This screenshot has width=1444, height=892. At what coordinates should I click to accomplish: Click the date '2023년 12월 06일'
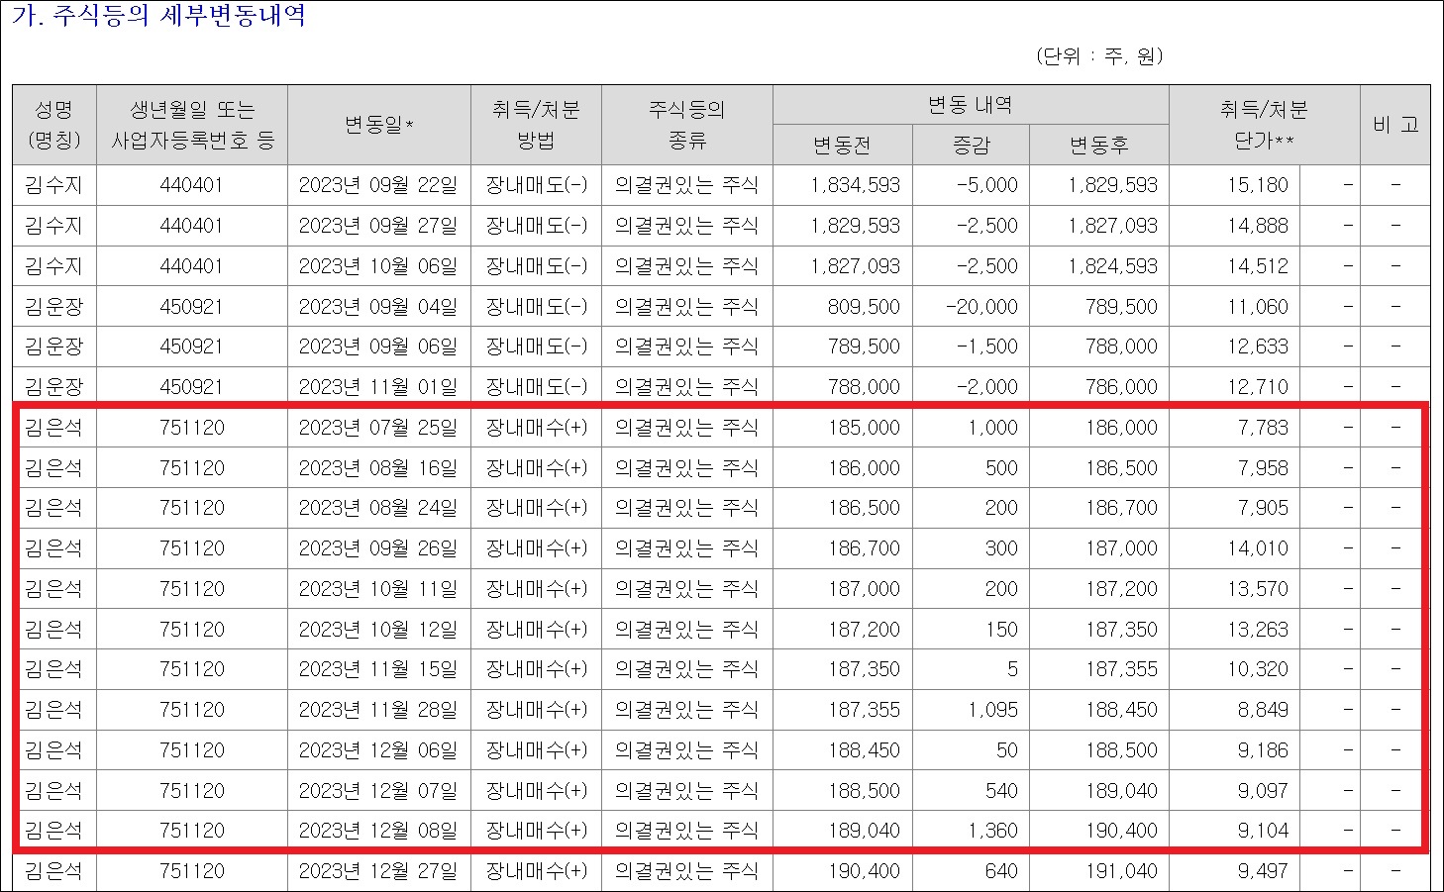378,750
